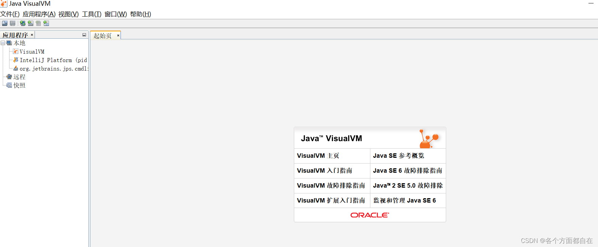Select VisualVM in the applications tree
This screenshot has width=598, height=247.
tap(32, 52)
